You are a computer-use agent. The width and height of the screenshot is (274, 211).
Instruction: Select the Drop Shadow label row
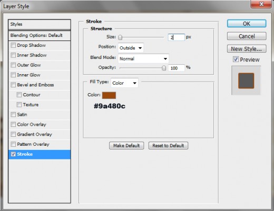point(32,45)
